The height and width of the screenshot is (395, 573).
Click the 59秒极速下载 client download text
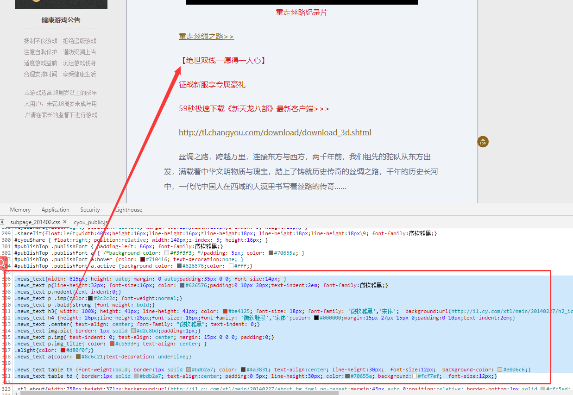point(254,109)
